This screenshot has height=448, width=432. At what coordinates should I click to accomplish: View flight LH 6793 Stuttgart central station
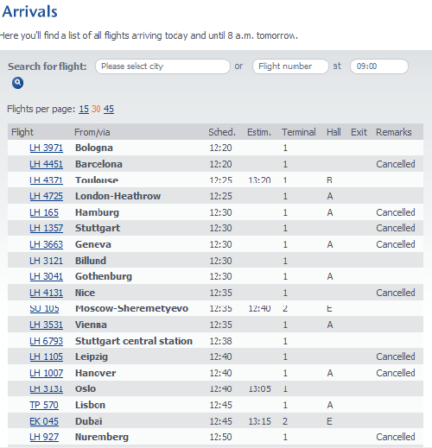pos(46,341)
